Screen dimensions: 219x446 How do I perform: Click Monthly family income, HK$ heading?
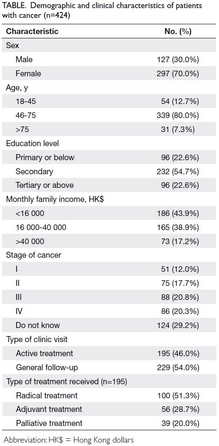55,199
